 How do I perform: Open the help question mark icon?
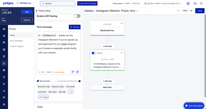pyautogui.click(x=195, y=4)
